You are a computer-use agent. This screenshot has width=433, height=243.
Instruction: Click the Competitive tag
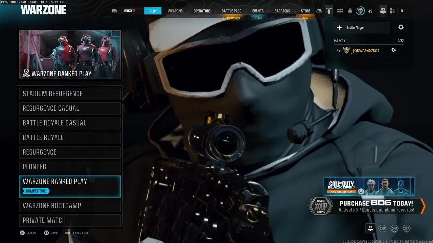click(x=36, y=191)
